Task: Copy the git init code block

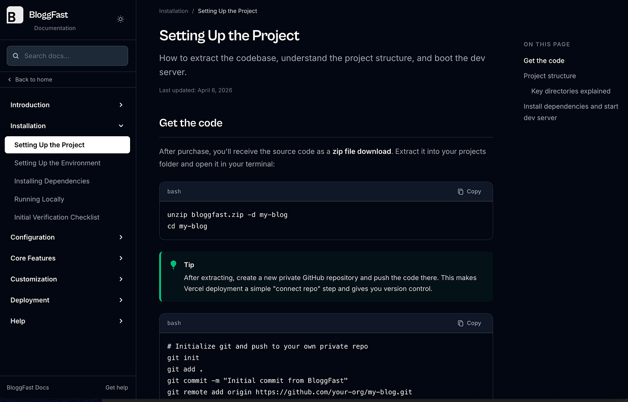Action: click(469, 323)
